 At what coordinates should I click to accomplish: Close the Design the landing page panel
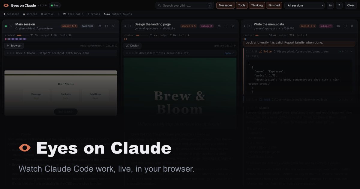coord(232,26)
